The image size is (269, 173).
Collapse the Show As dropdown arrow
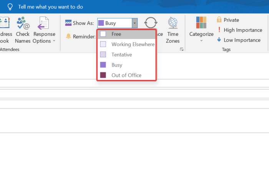[134, 23]
